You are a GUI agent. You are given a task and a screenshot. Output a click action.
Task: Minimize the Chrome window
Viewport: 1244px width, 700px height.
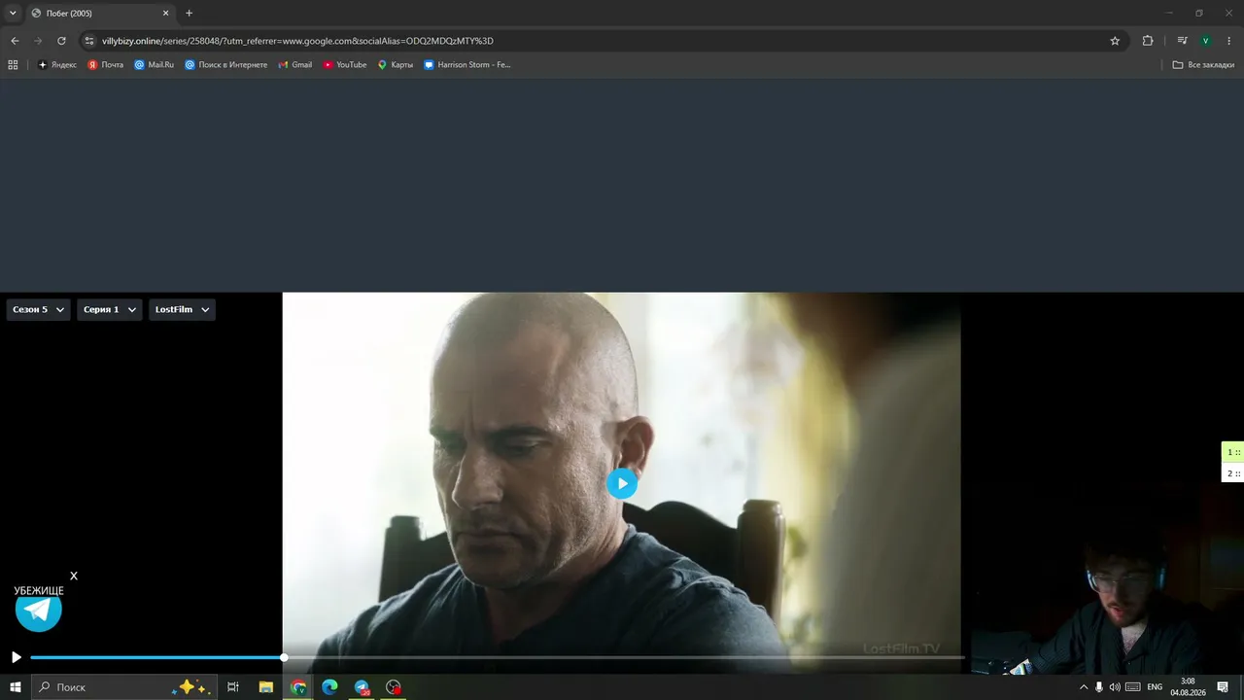click(1171, 13)
